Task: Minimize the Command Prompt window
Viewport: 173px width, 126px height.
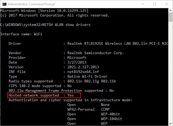Action: tap(143, 4)
